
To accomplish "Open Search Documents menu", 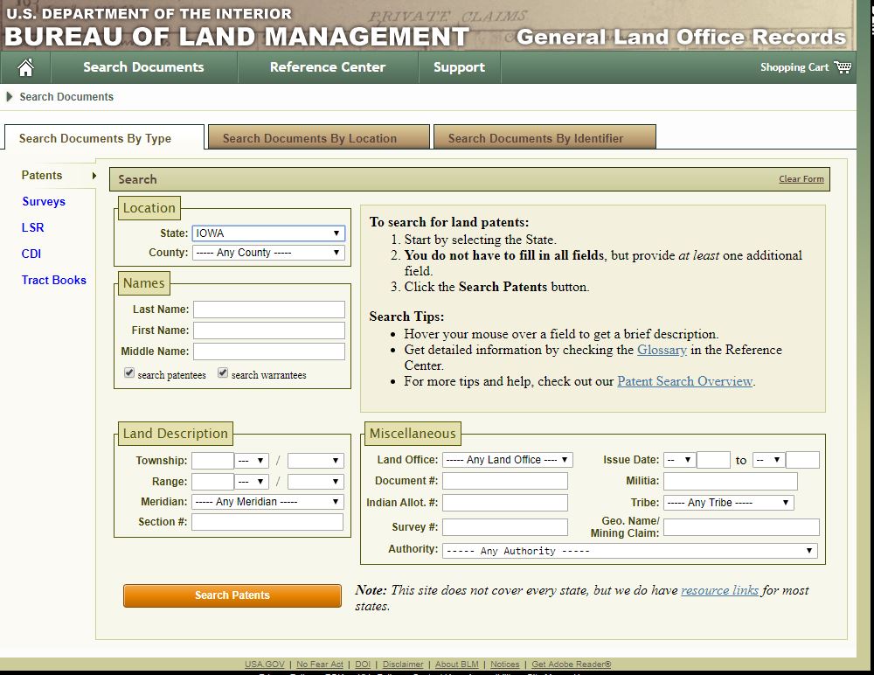I will pos(144,67).
